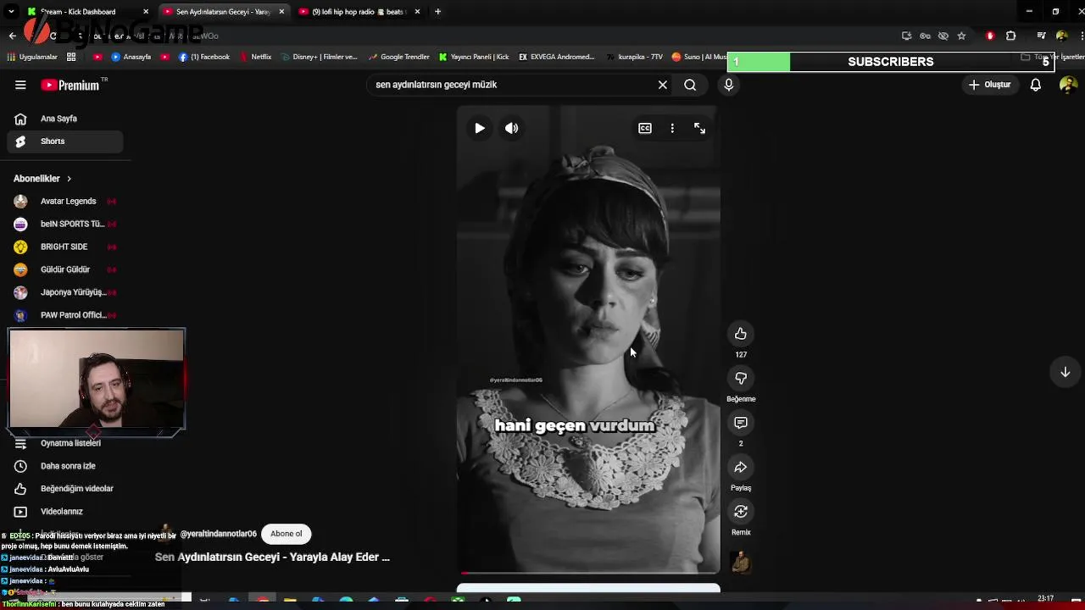Play the paused Short

480,128
